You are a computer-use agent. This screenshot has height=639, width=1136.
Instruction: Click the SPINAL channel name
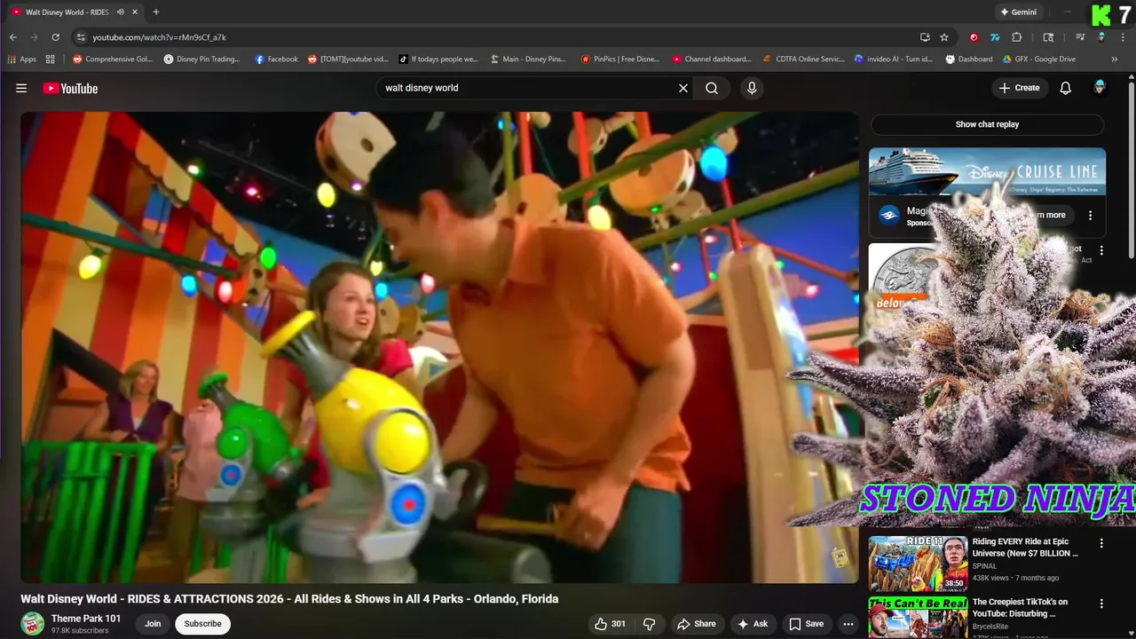point(984,565)
